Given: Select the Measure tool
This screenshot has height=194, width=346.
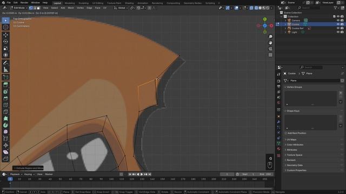Looking at the screenshot, I should coord(5,70).
